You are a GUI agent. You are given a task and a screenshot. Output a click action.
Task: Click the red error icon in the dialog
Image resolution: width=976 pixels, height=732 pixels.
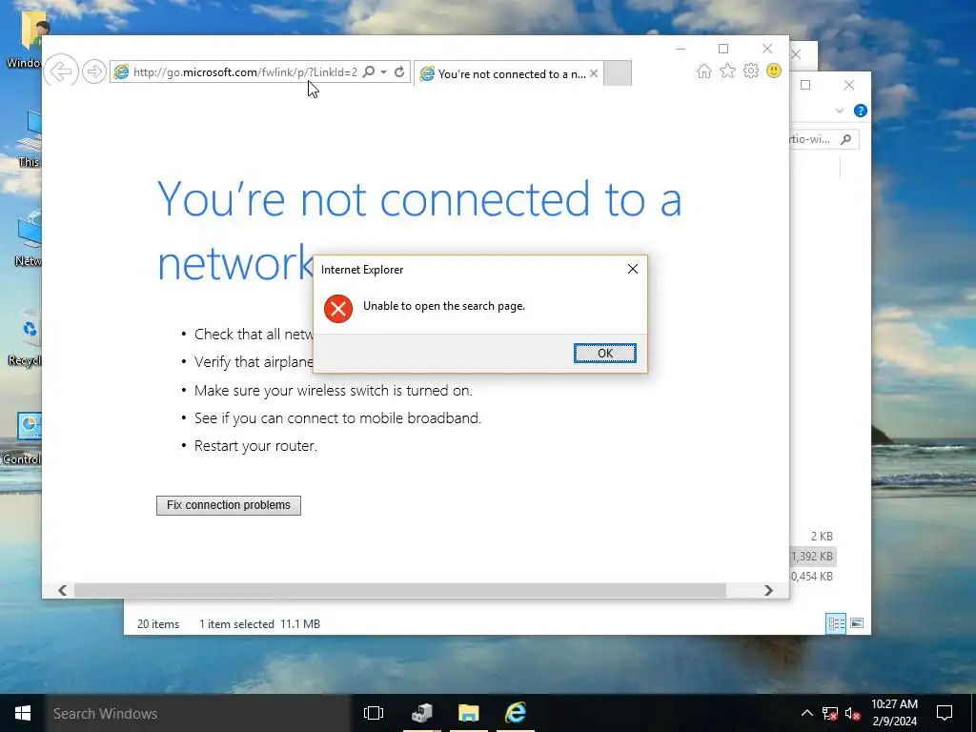(x=338, y=309)
